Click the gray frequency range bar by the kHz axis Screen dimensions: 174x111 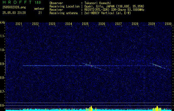pos(5,64)
